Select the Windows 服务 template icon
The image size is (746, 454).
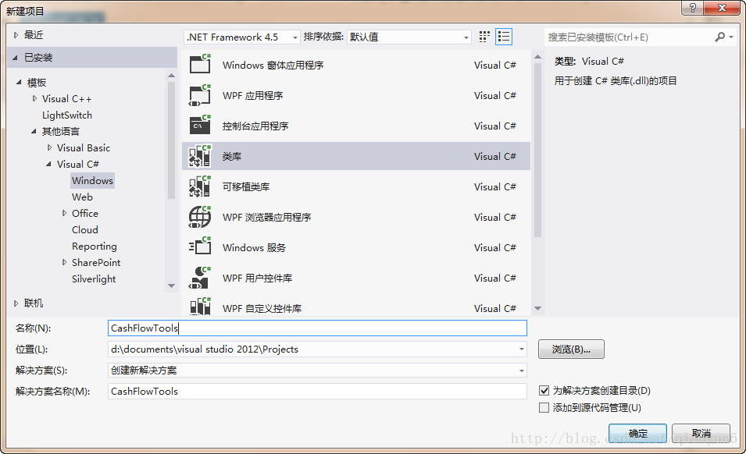tap(200, 247)
